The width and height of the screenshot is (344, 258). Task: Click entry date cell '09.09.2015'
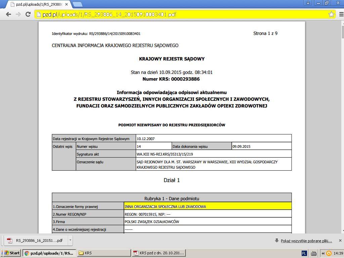pyautogui.click(x=261, y=146)
